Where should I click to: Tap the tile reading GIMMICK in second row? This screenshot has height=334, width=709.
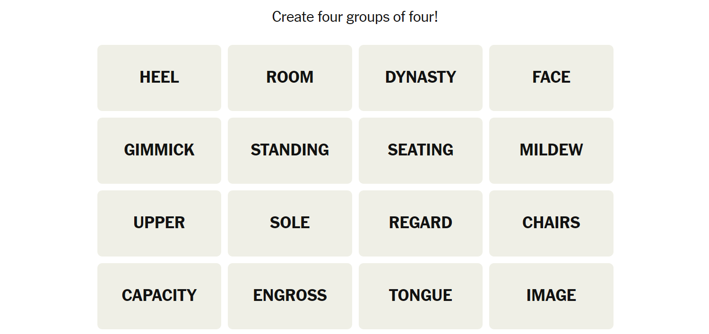pyautogui.click(x=159, y=151)
